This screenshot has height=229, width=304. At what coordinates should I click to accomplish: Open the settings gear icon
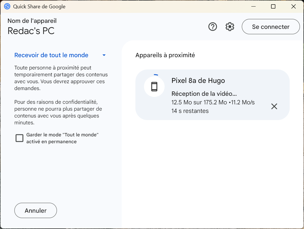pyautogui.click(x=230, y=27)
